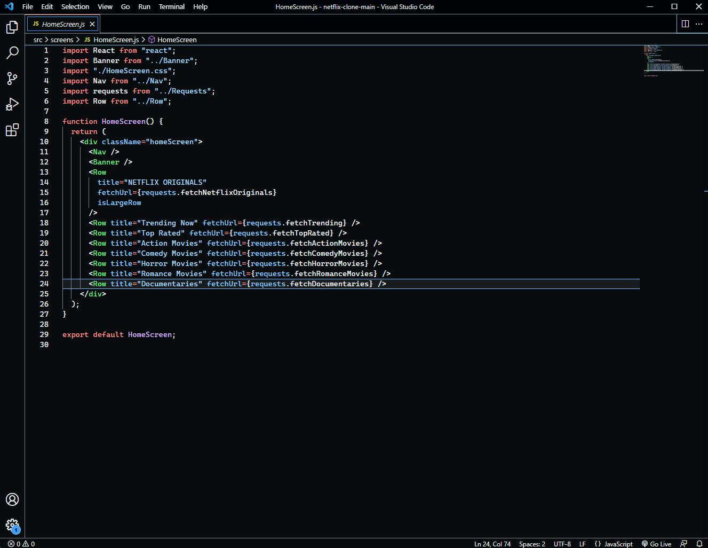Click fetchDocumentaries in the code
The height and width of the screenshot is (548, 708).
tap(329, 284)
